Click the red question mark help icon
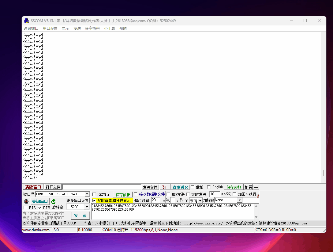 tap(258, 196)
